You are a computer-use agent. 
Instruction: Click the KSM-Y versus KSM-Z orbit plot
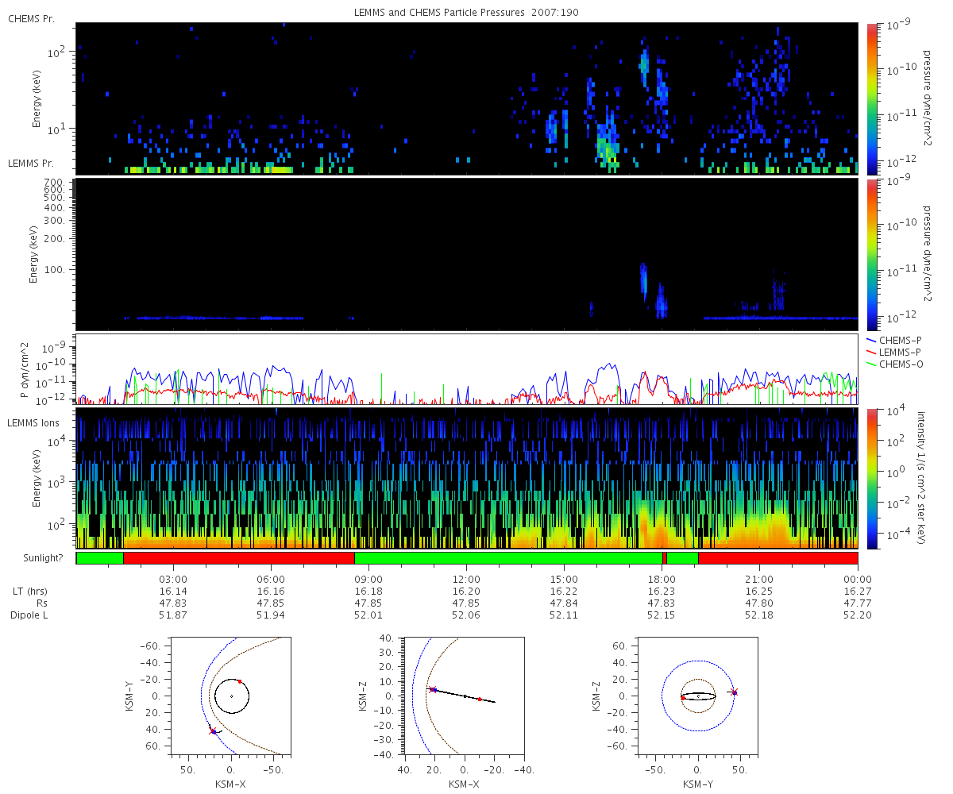pos(698,696)
